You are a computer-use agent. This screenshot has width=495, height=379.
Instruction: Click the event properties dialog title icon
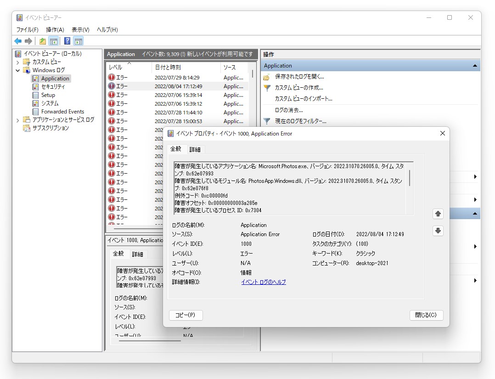point(170,134)
